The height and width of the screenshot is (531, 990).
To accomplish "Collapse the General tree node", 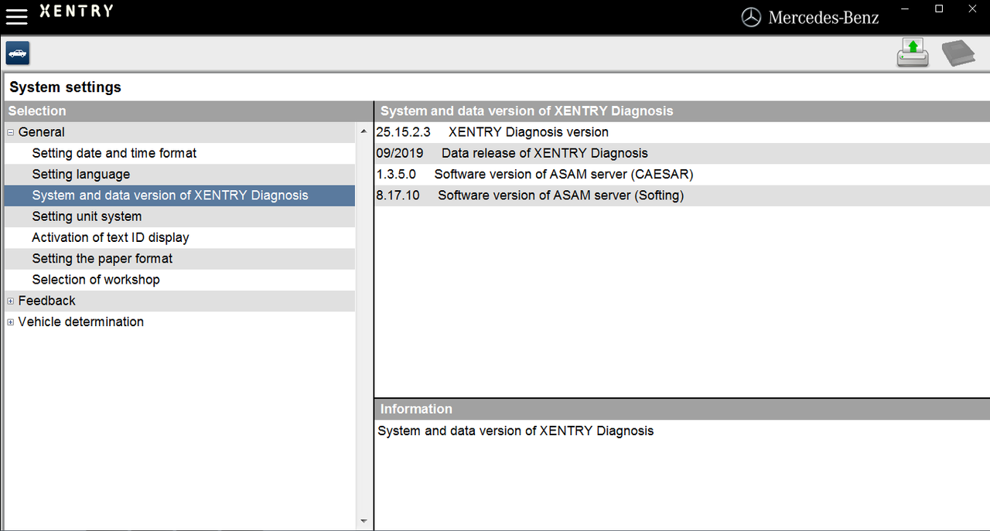I will (x=11, y=132).
